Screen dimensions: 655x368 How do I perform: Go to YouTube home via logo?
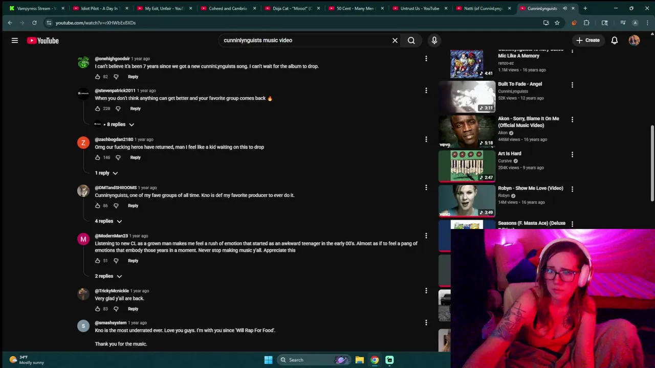(43, 40)
